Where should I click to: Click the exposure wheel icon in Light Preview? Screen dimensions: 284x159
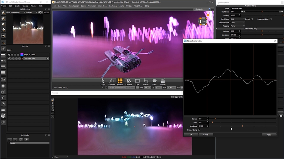[x=40, y=12]
